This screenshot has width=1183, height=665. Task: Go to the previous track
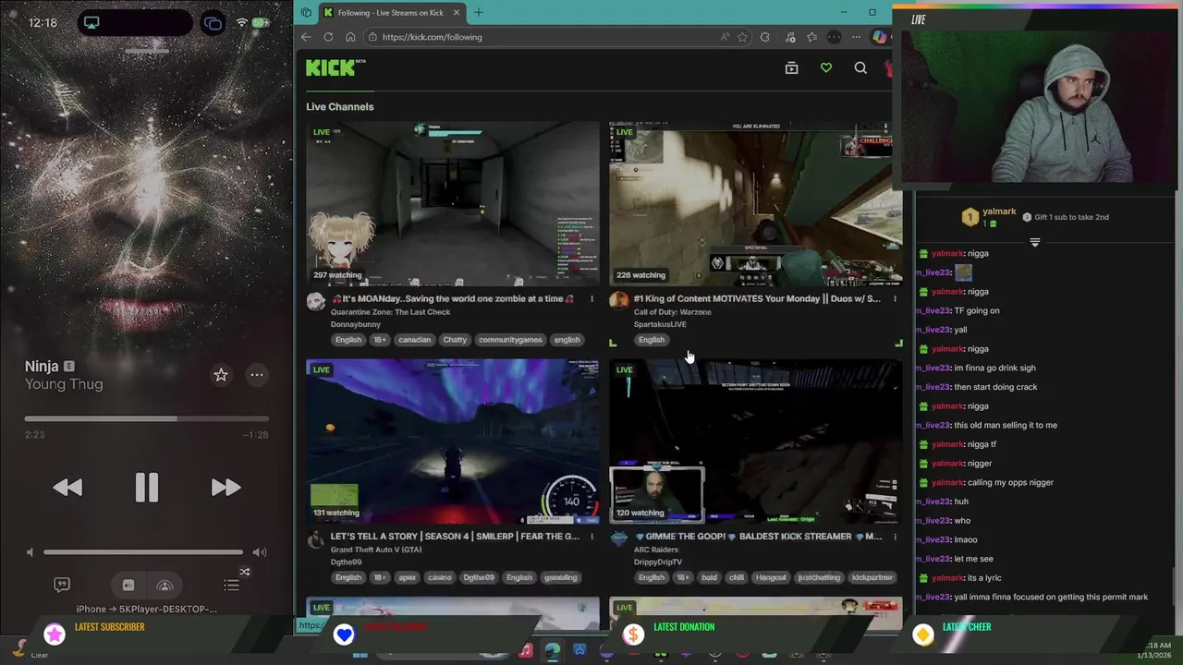point(67,488)
